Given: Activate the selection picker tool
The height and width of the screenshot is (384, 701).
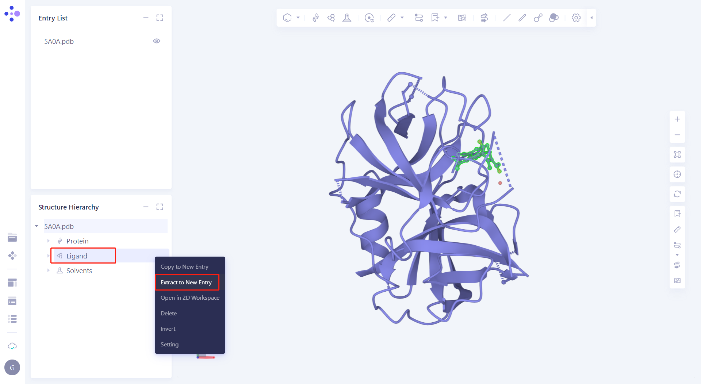Looking at the screenshot, I should (369, 18).
